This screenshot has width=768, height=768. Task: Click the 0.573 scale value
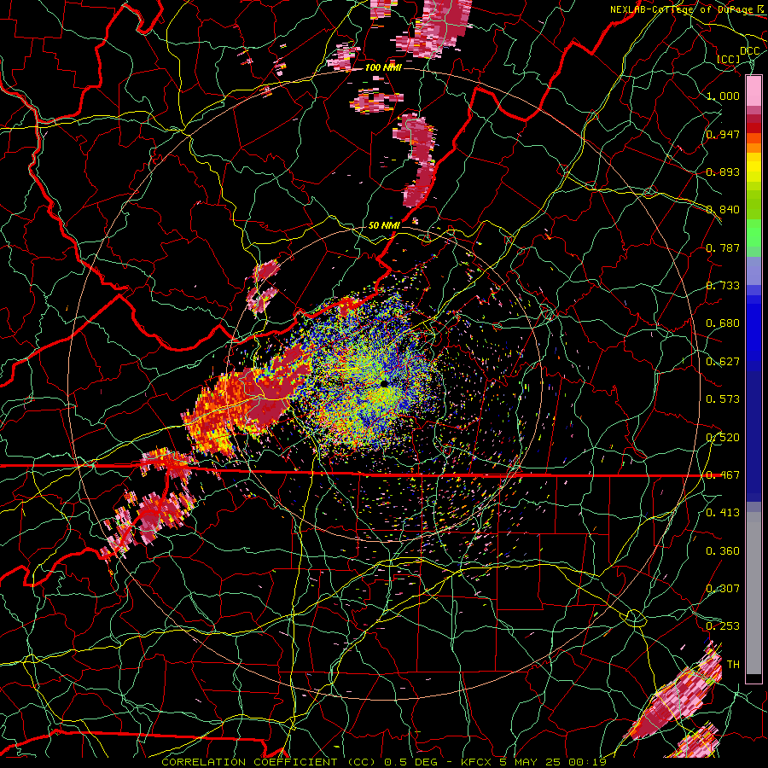coord(723,399)
